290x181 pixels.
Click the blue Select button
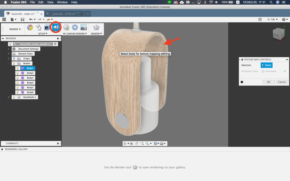(x=267, y=65)
